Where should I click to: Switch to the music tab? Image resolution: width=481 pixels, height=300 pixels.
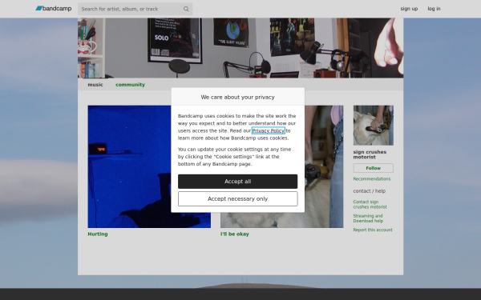tap(95, 85)
